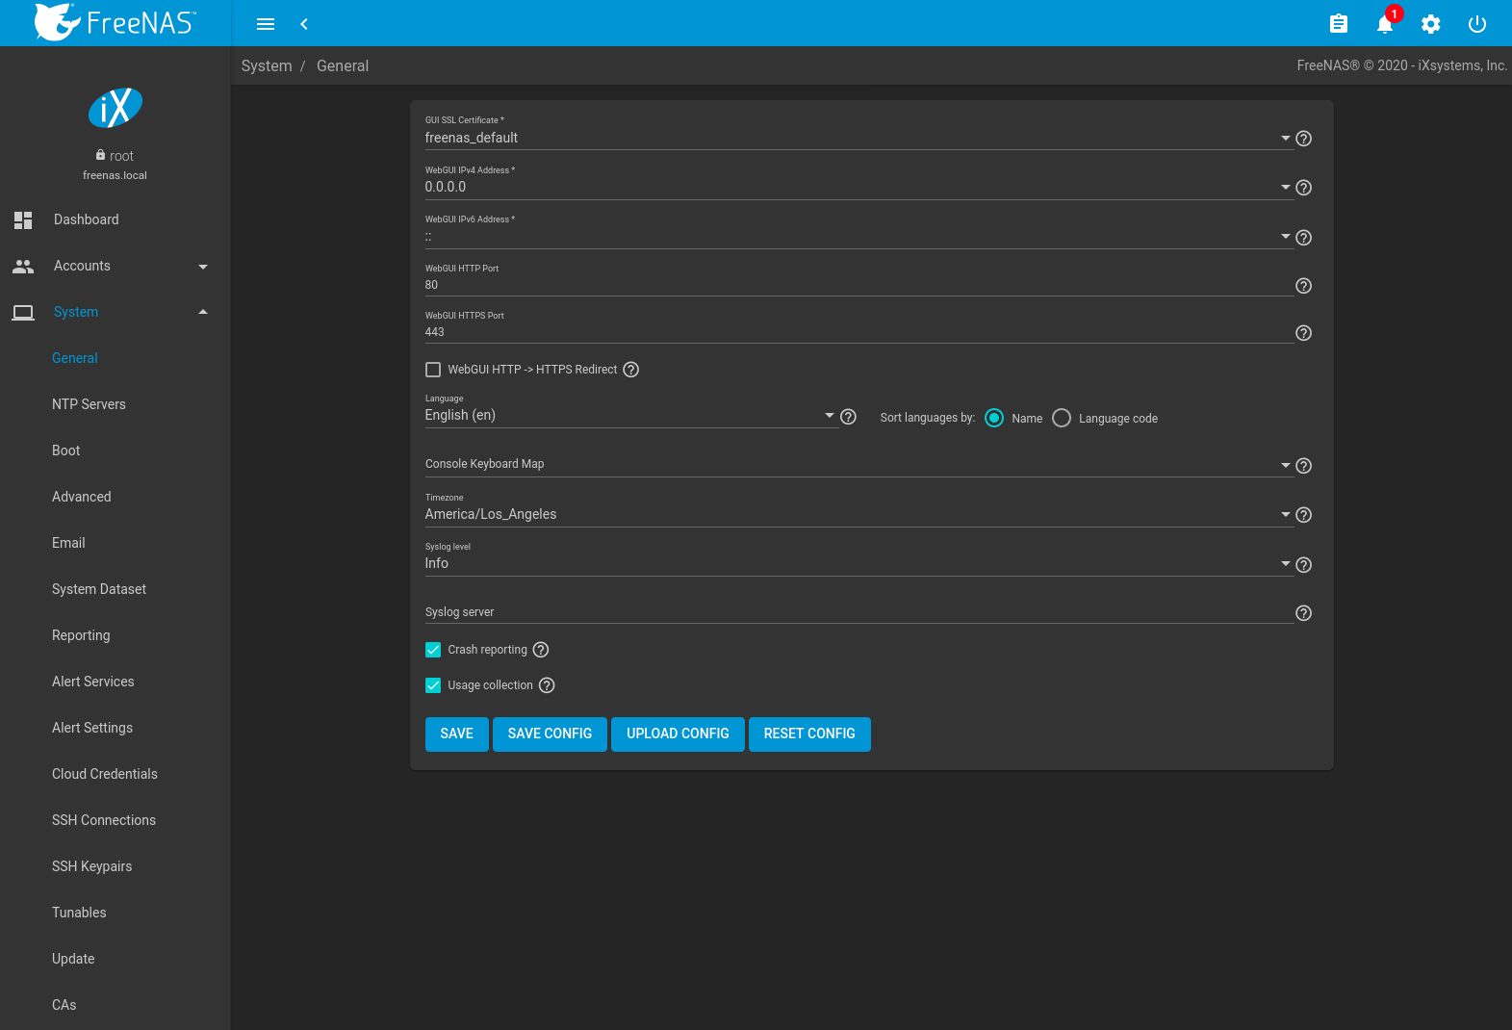
Task: Click the back chevron in top bar
Action: [304, 24]
